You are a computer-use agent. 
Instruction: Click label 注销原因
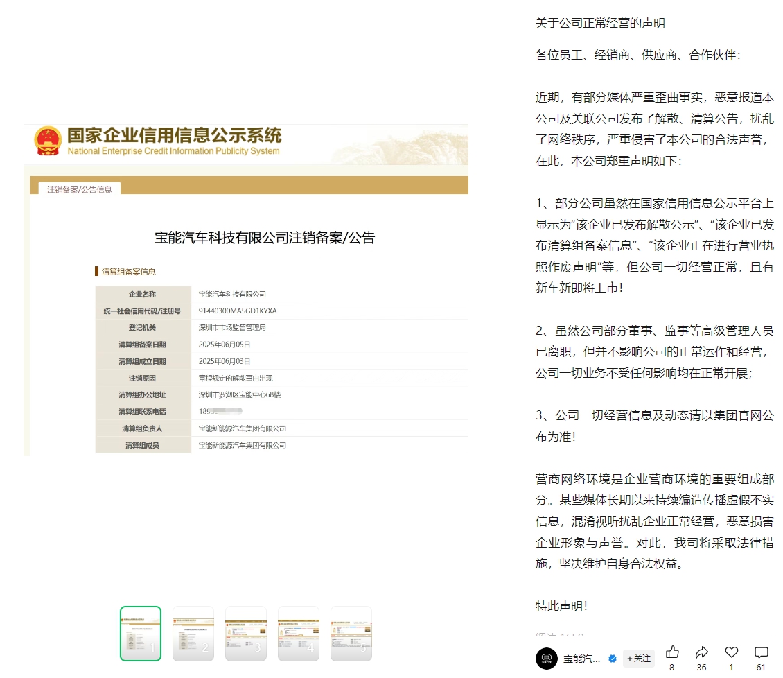142,378
